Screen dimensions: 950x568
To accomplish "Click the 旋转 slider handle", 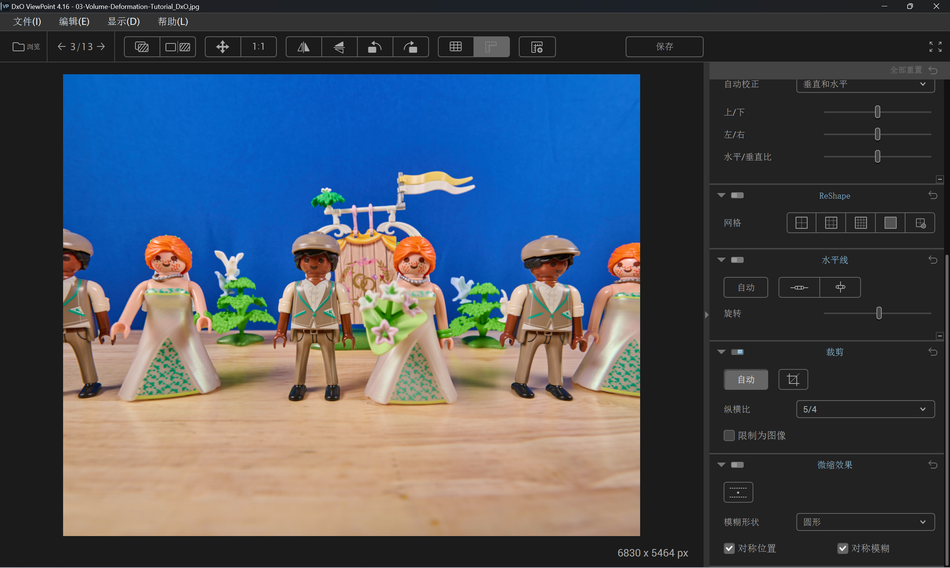I will (x=879, y=313).
